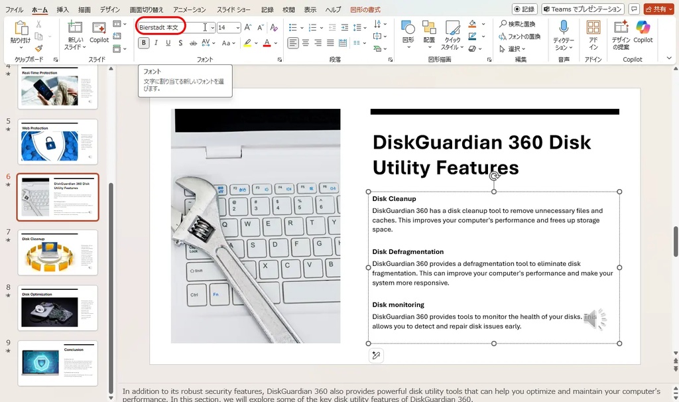
Task: Click フォントの置換 (Replace Fonts)
Action: coord(519,36)
